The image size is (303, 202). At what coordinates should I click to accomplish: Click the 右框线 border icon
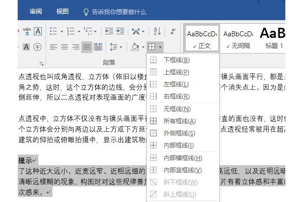[x=153, y=96]
